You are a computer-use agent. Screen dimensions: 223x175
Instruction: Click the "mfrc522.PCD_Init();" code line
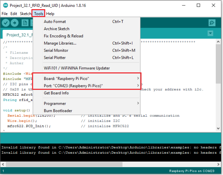pos(29,126)
